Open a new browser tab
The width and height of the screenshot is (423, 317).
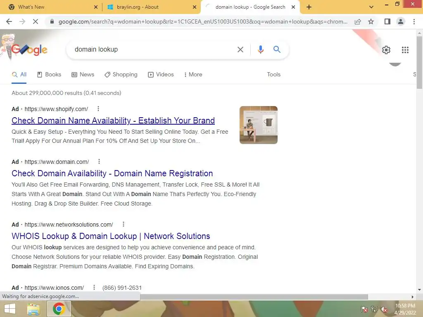point(309,7)
